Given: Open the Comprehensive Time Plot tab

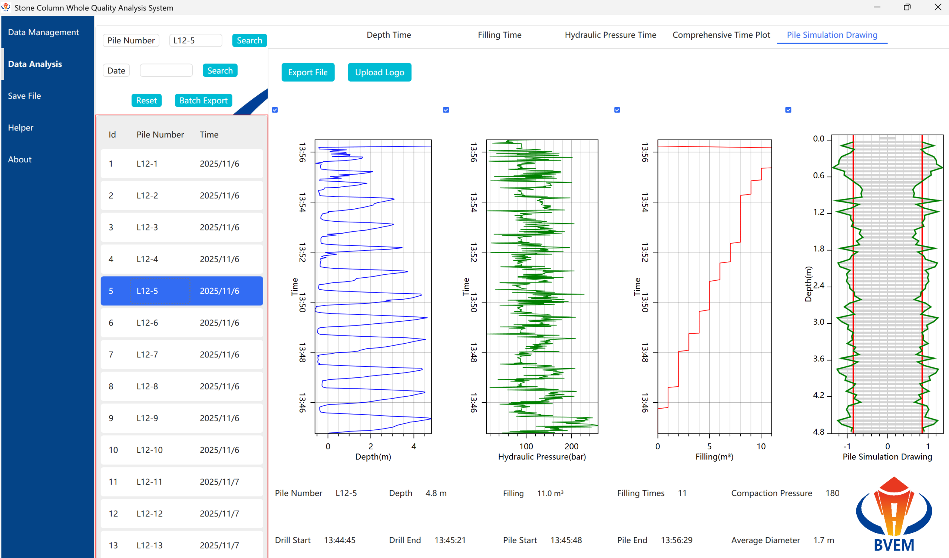Looking at the screenshot, I should tap(721, 35).
